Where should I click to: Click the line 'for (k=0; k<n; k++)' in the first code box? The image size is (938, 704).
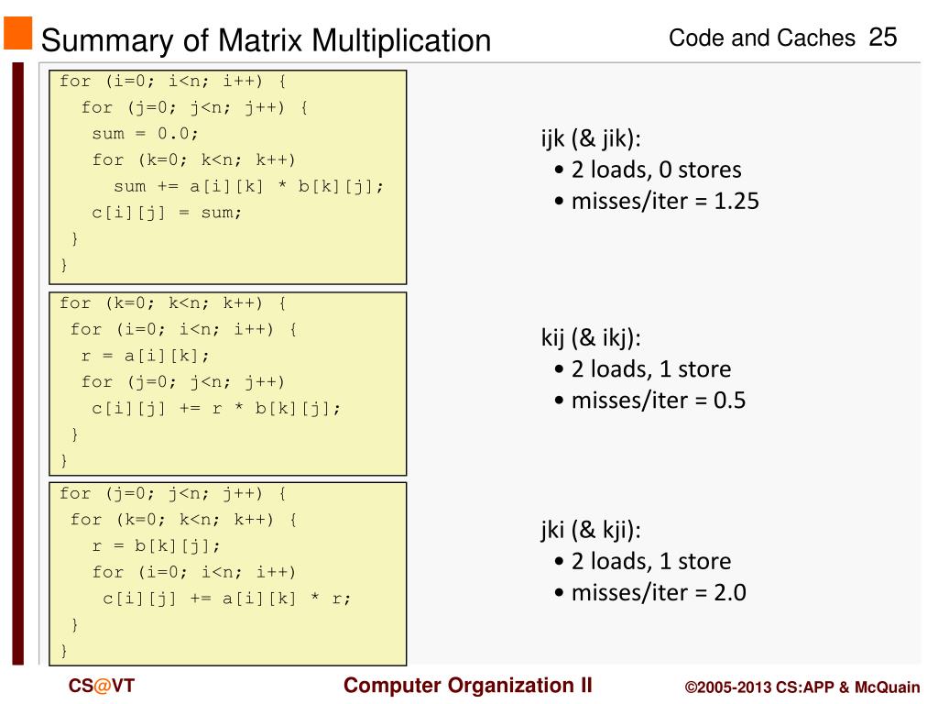coord(194,159)
